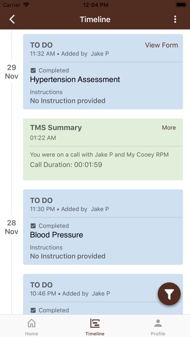Viewport: 190px width, 337px height.
Task: Toggle Completed checkbox for Blood Pressure
Action: point(33,226)
